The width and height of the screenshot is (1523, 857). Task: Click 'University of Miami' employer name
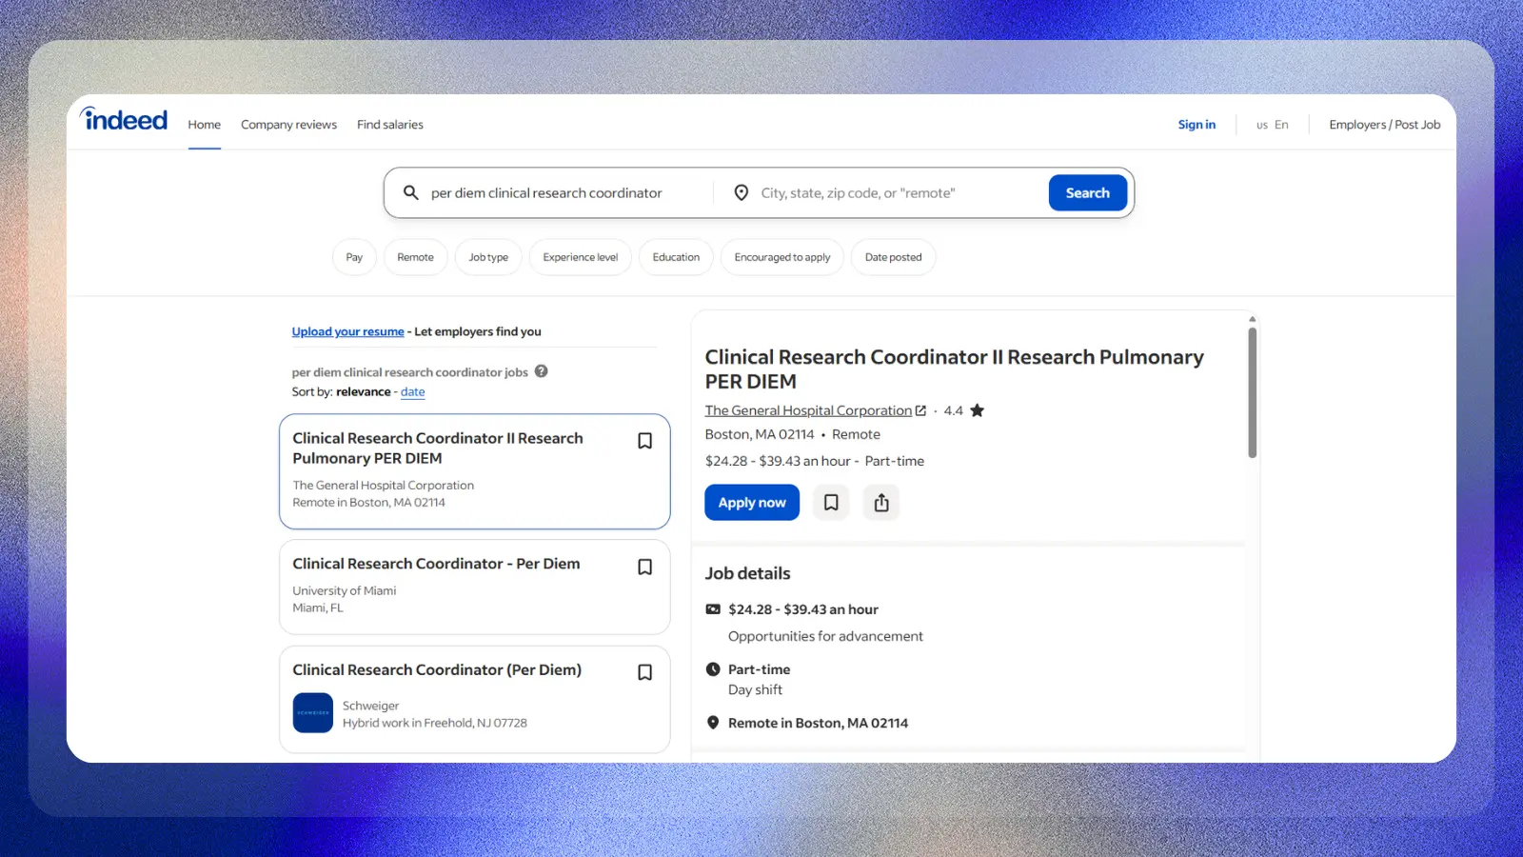[344, 590]
